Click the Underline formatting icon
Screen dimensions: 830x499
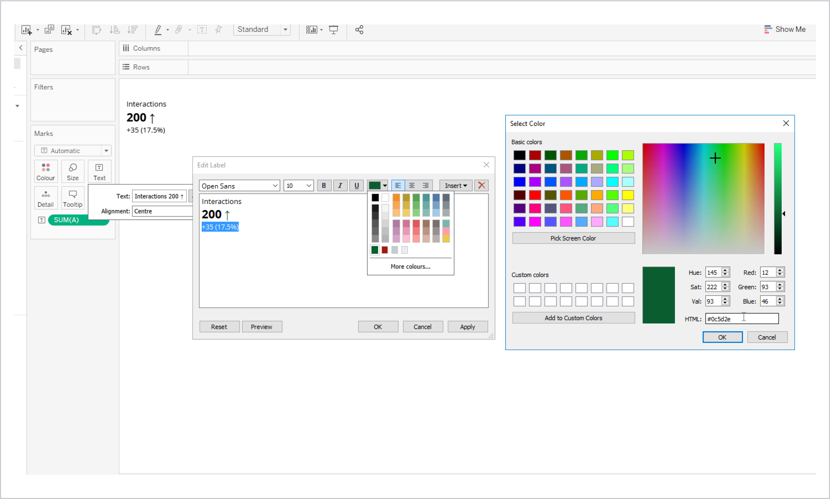click(356, 185)
